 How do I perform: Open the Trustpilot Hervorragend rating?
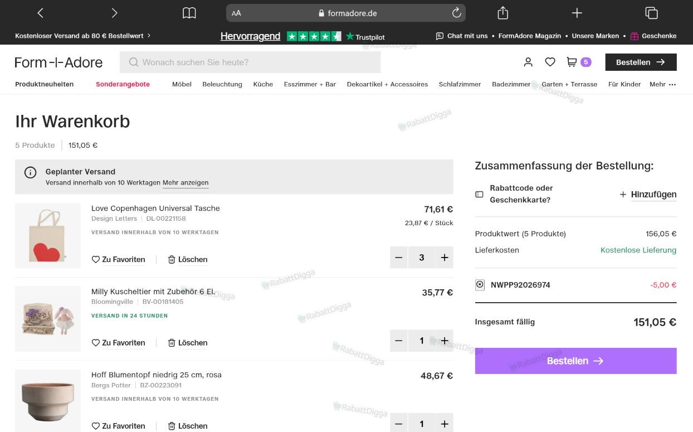click(x=302, y=36)
